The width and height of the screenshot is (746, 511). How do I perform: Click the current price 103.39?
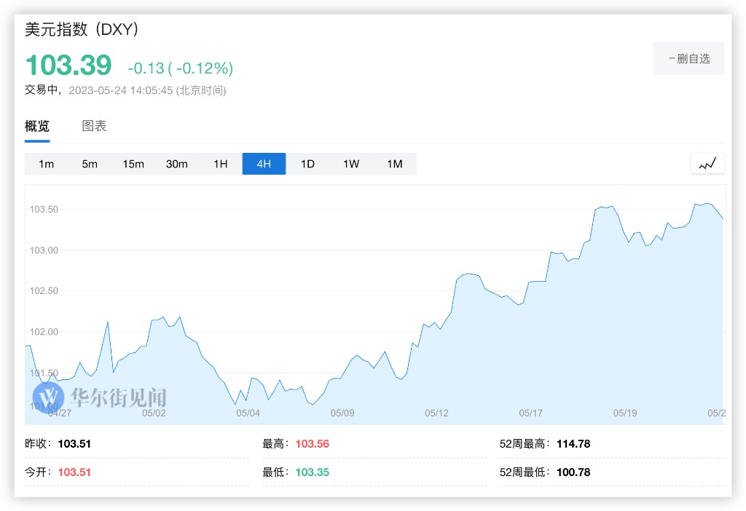click(x=68, y=66)
